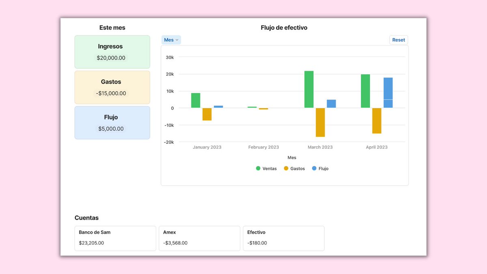
Task: Toggle the Gastos legend orange dot
Action: click(286, 168)
